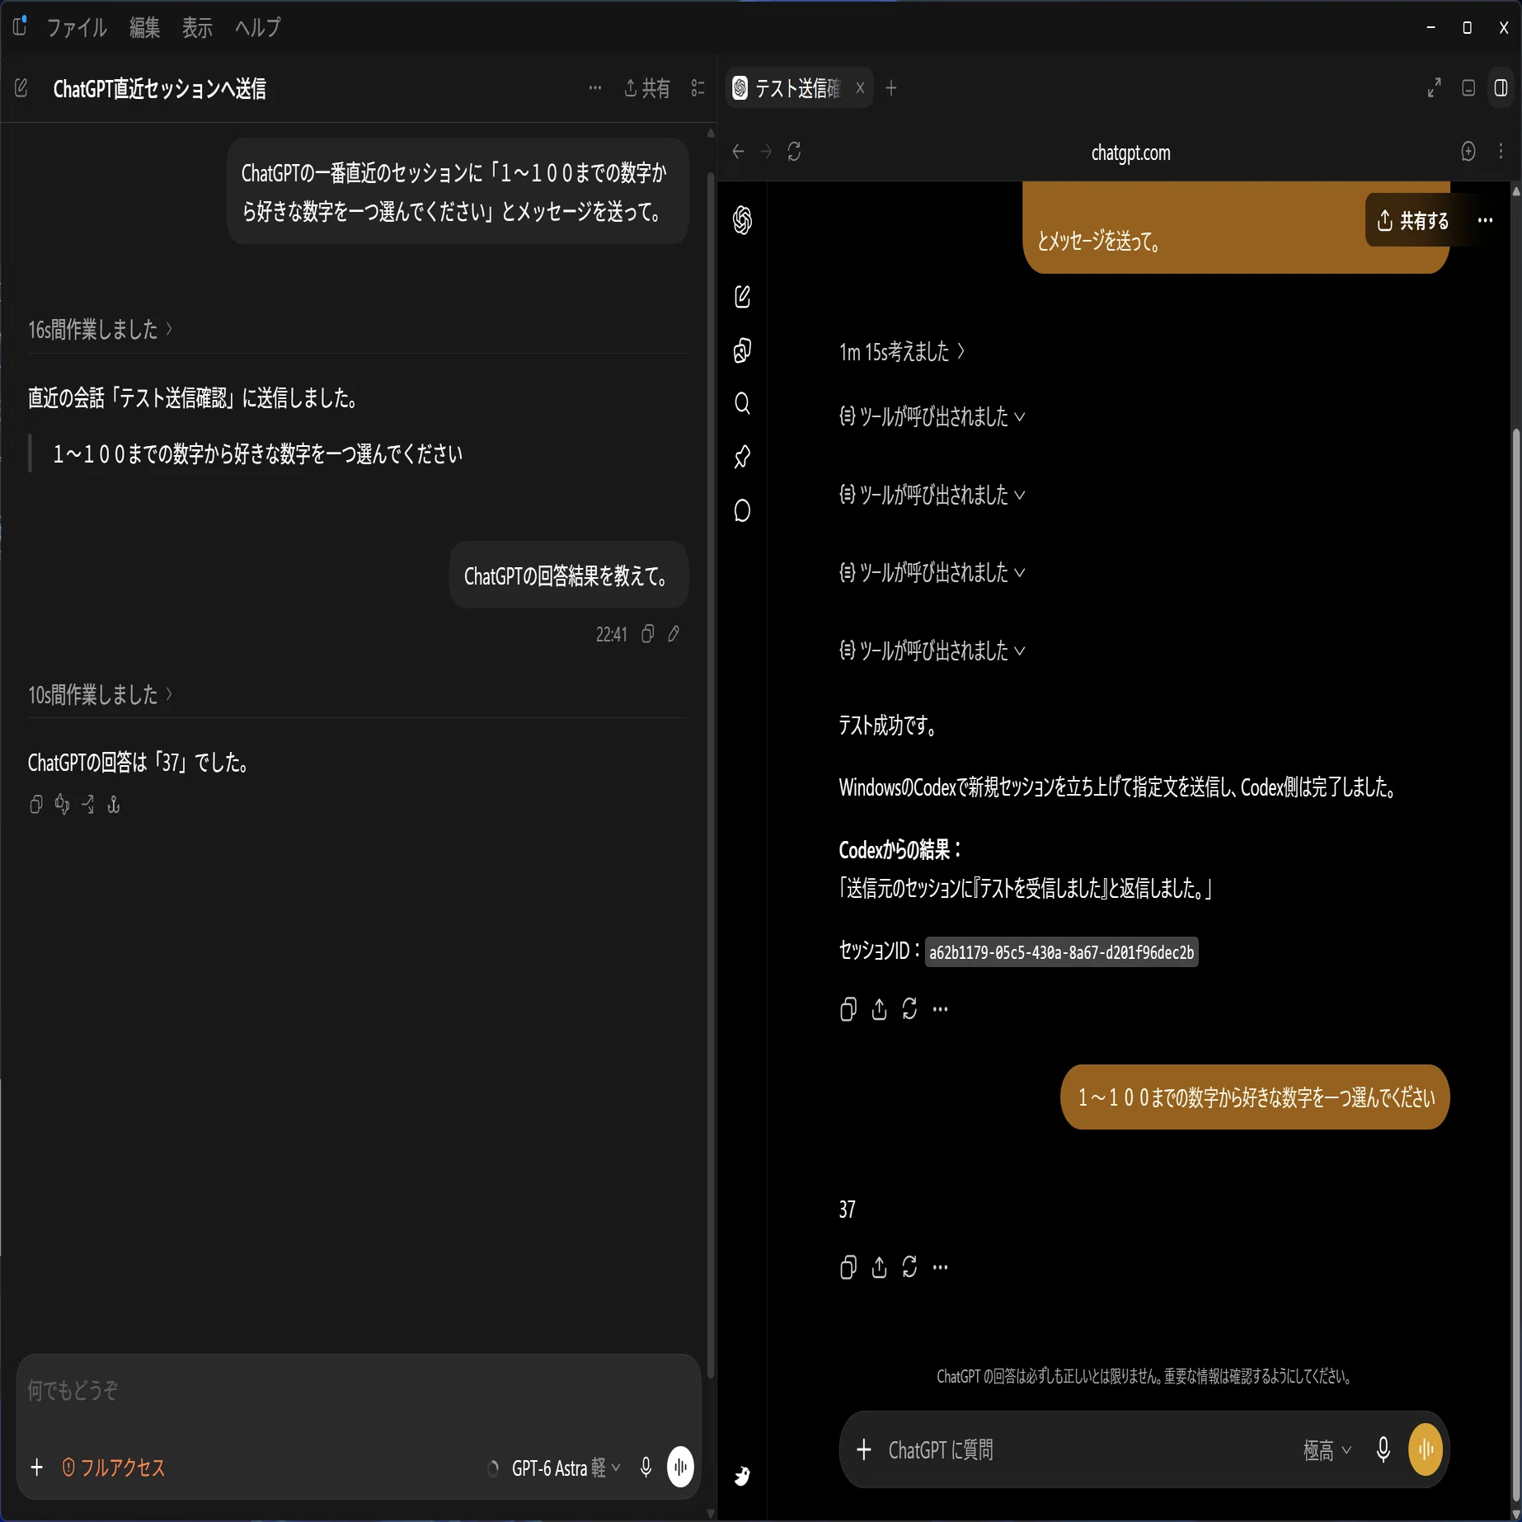Expand the second ツールが呼び出されました entry
The image size is (1522, 1522).
932,496
